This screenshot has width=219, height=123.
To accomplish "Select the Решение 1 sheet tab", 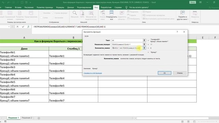I will coord(13,118).
